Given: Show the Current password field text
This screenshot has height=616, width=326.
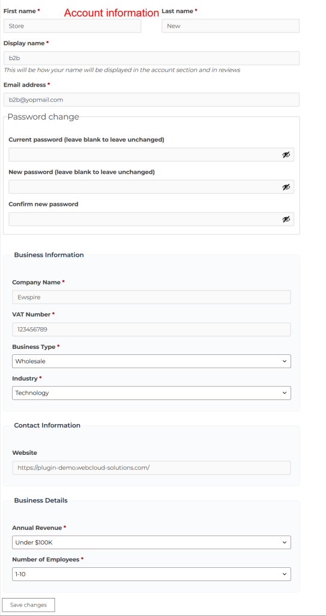Looking at the screenshot, I should [286, 155].
